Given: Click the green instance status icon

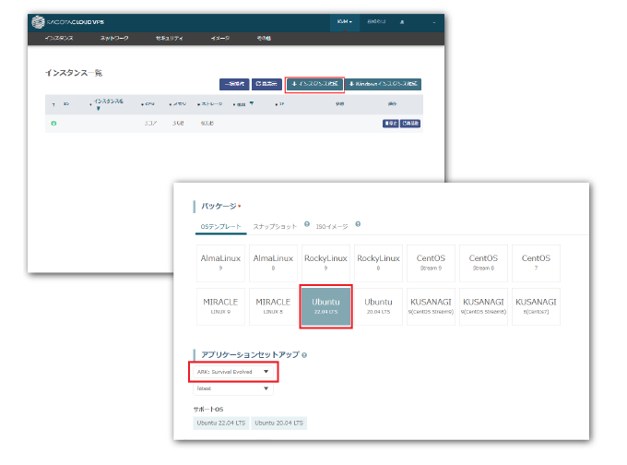Looking at the screenshot, I should click(53, 124).
